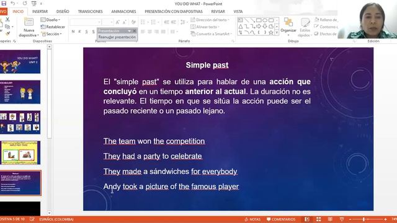The height and width of the screenshot is (223, 397).
Task: Open the DISEÑO ribbon tab
Action: click(63, 11)
